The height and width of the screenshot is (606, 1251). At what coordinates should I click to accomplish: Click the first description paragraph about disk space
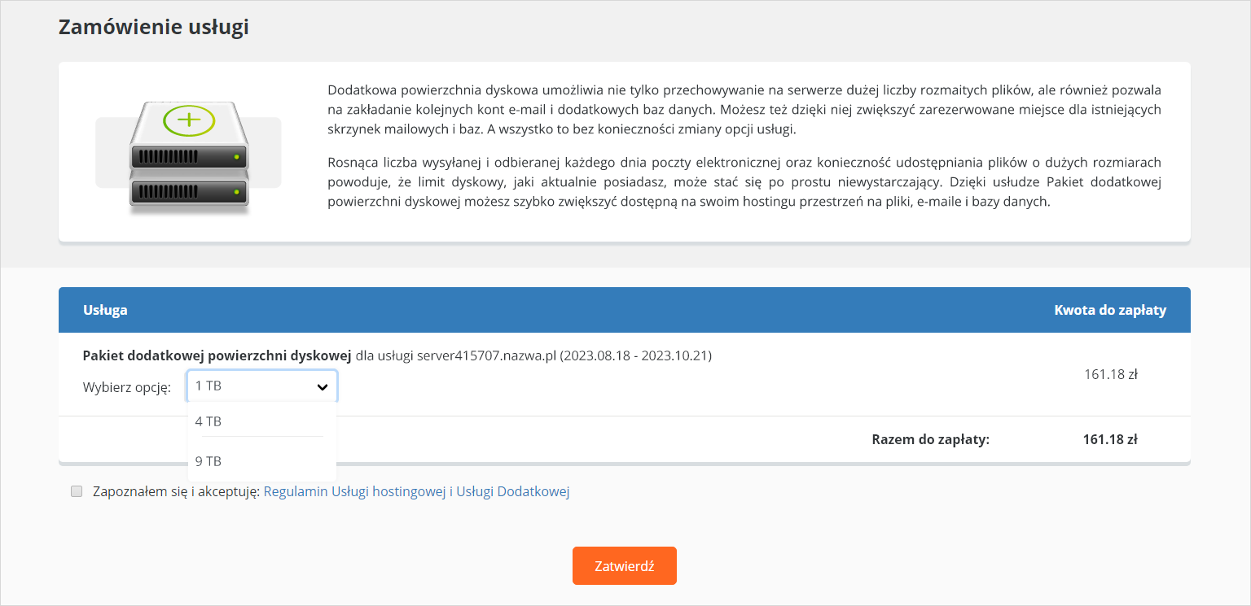[x=744, y=109]
